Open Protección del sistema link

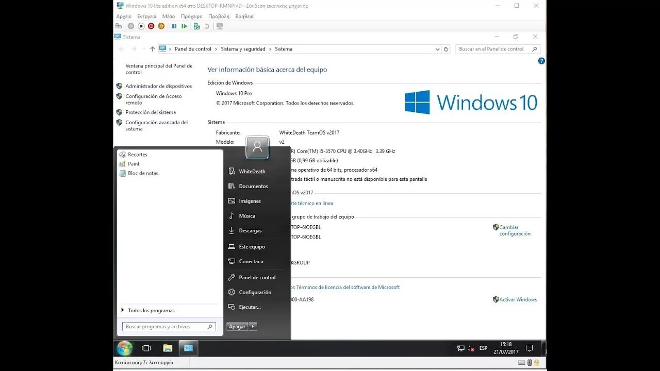pyautogui.click(x=151, y=112)
